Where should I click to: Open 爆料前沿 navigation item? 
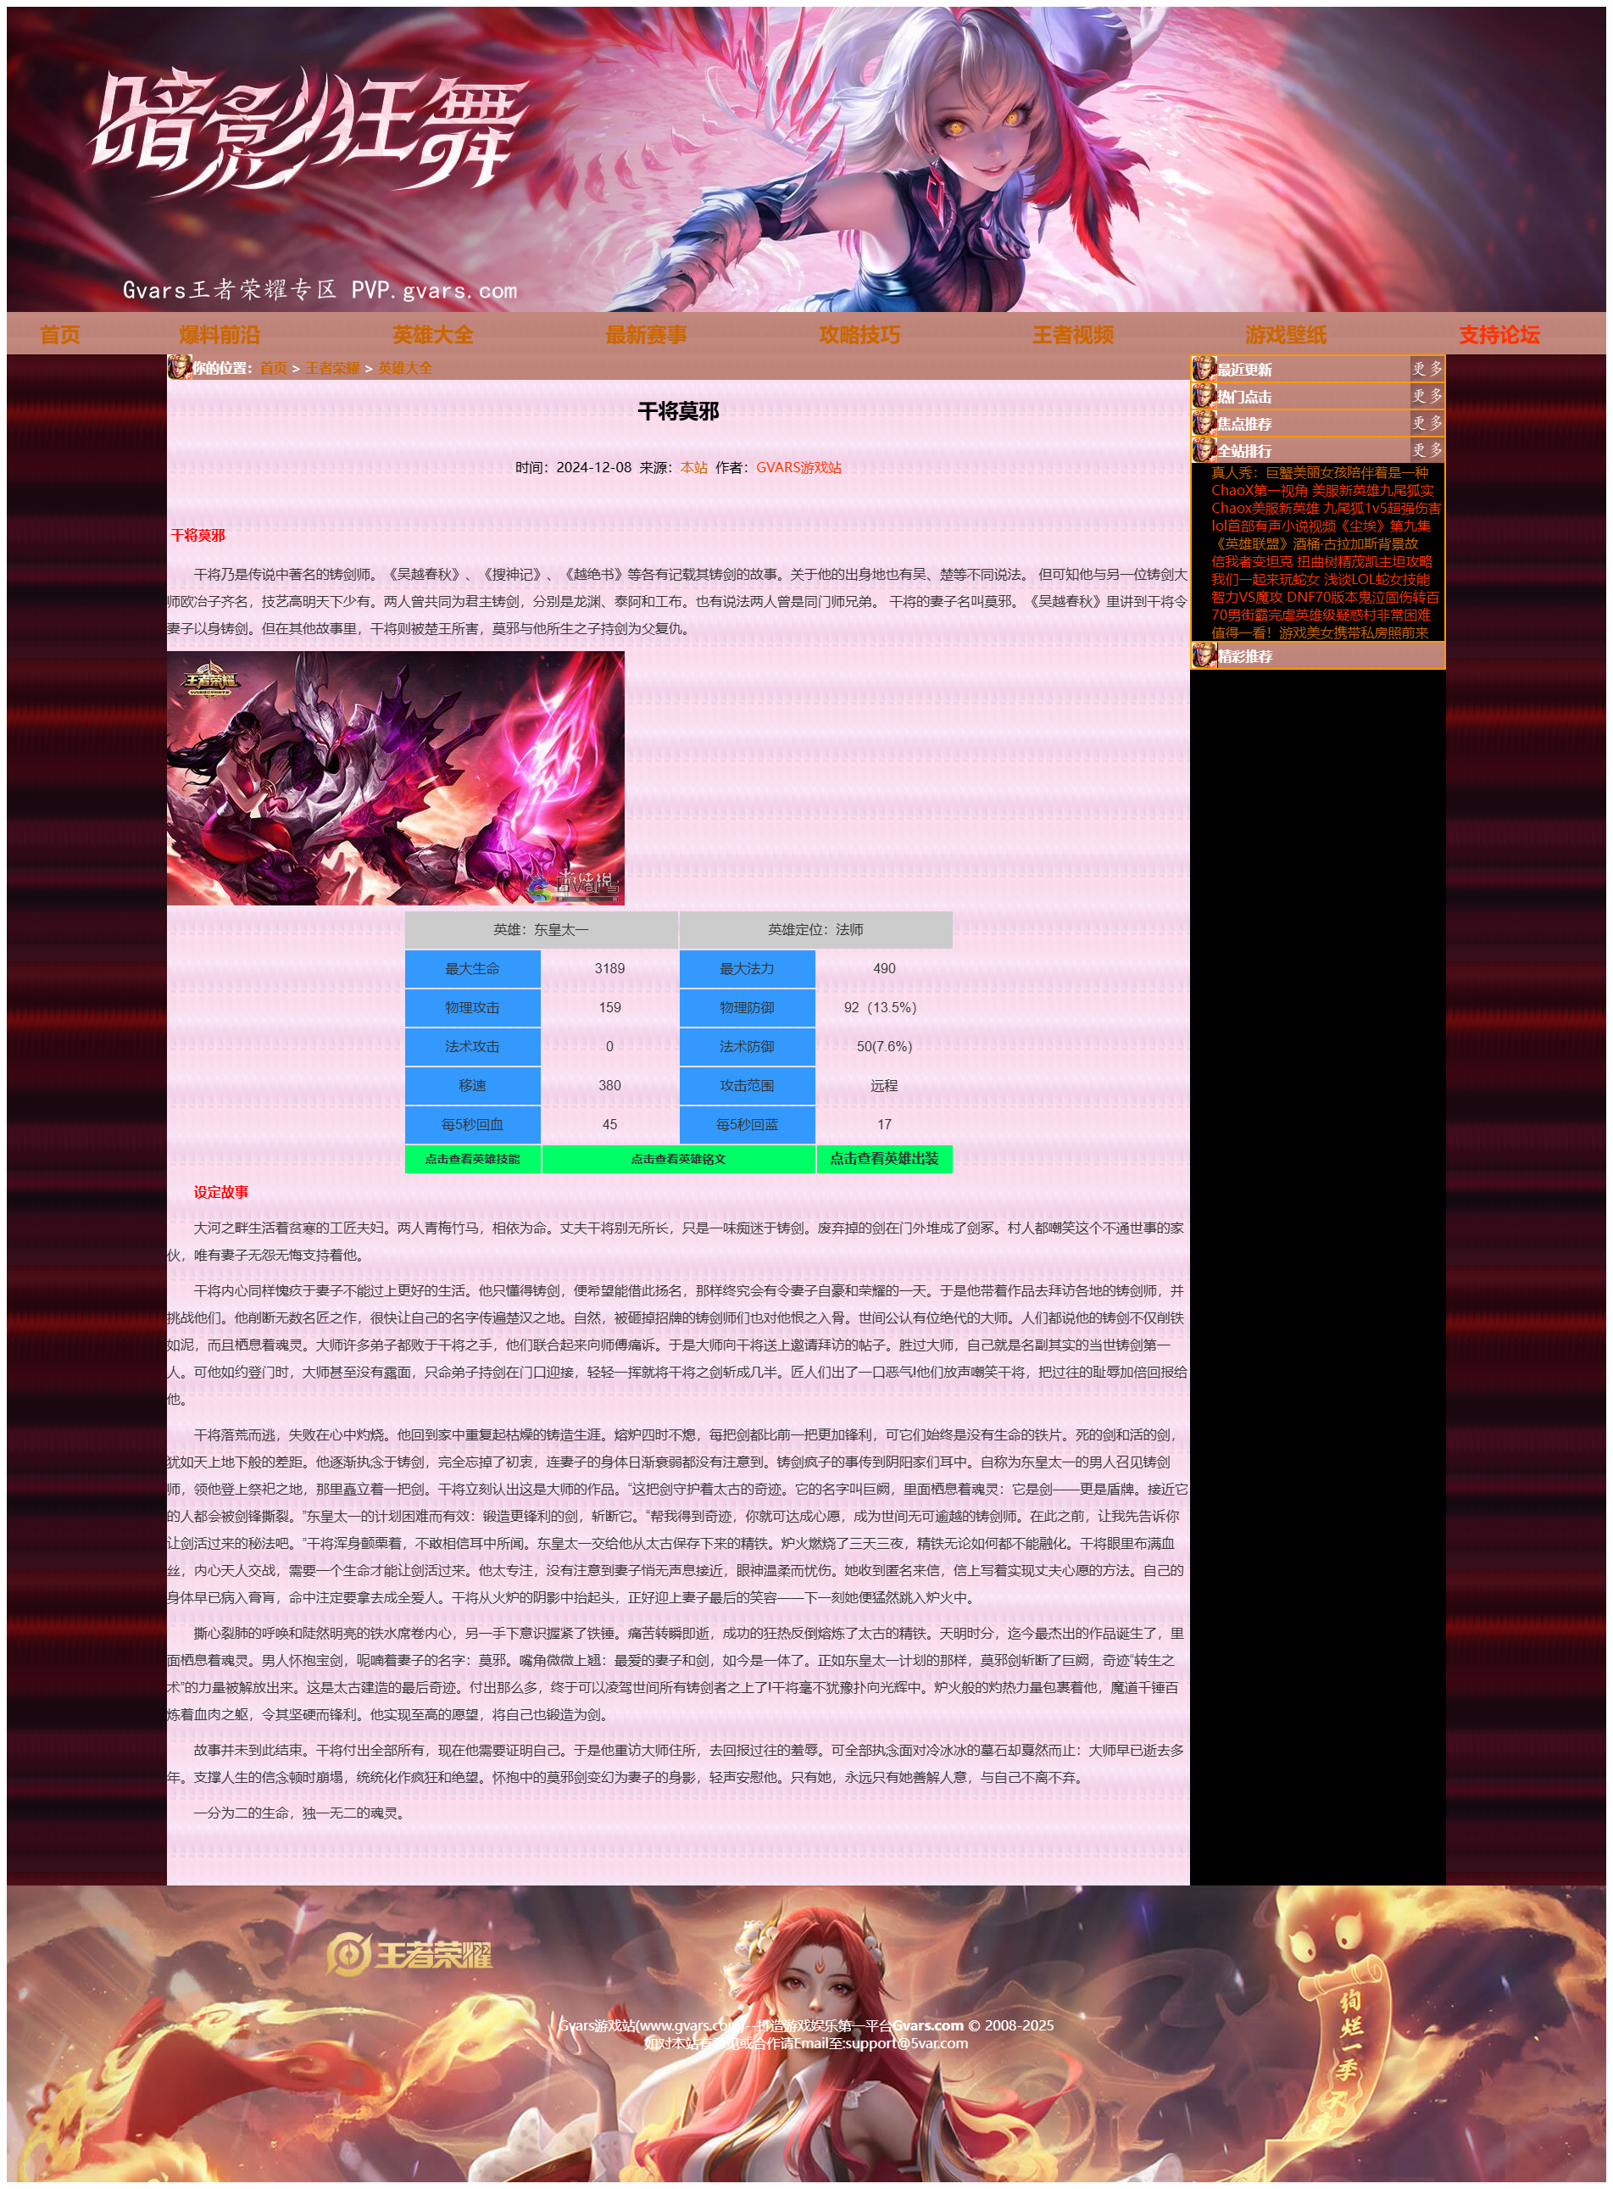[220, 335]
